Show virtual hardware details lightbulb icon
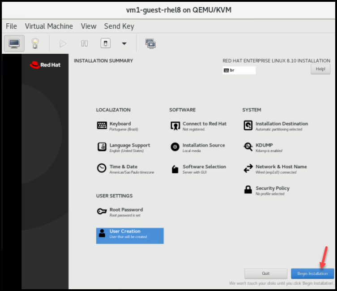The image size is (337, 291). pyautogui.click(x=35, y=43)
